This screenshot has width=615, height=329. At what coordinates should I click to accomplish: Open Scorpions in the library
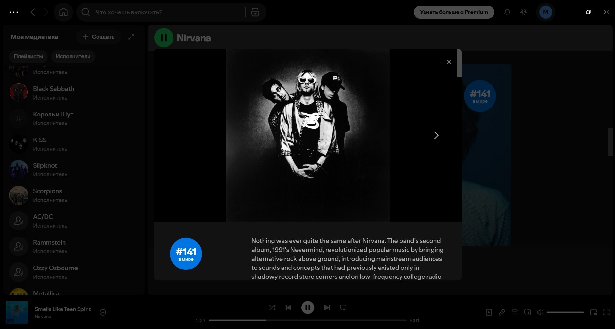click(74, 195)
